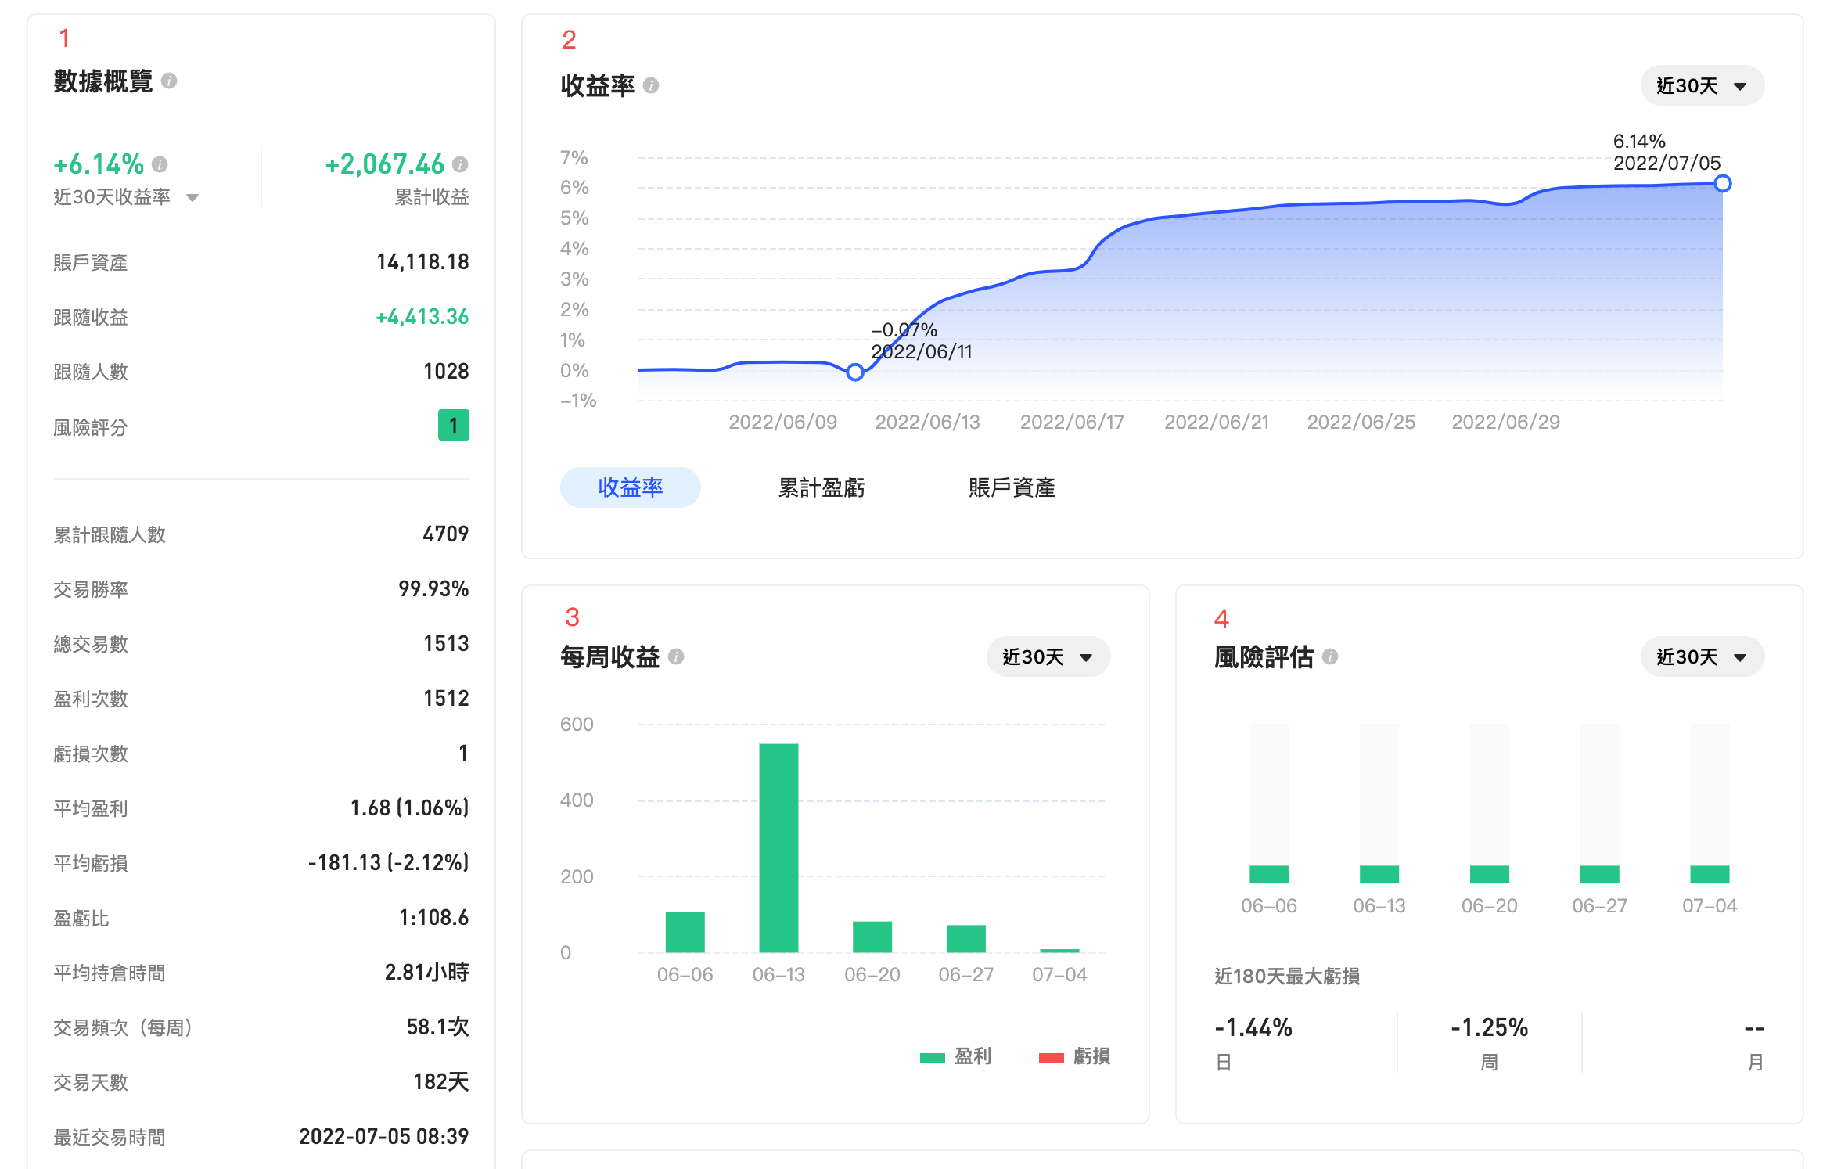The height and width of the screenshot is (1169, 1823).
Task: Open the 近30天 dropdown in 收益率 panel
Action: point(1702,85)
